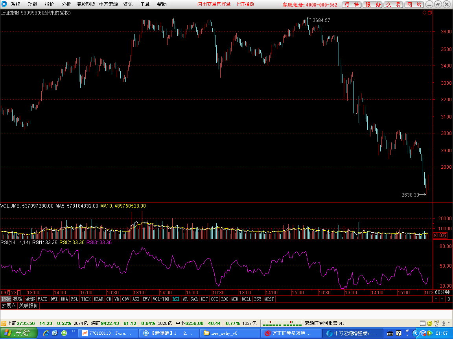453x339 pixels.
Task: Open the 分析 menu
Action: 66,4
